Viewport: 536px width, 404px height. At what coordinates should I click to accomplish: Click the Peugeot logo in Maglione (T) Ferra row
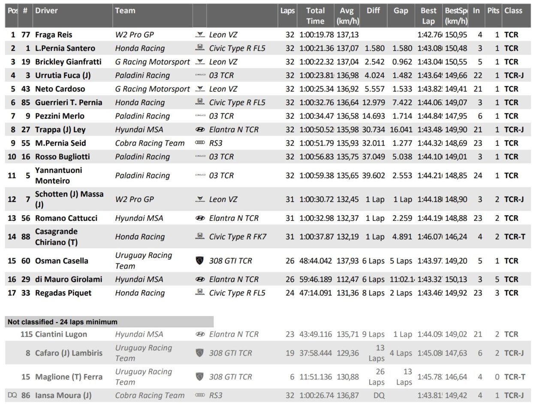(x=200, y=377)
